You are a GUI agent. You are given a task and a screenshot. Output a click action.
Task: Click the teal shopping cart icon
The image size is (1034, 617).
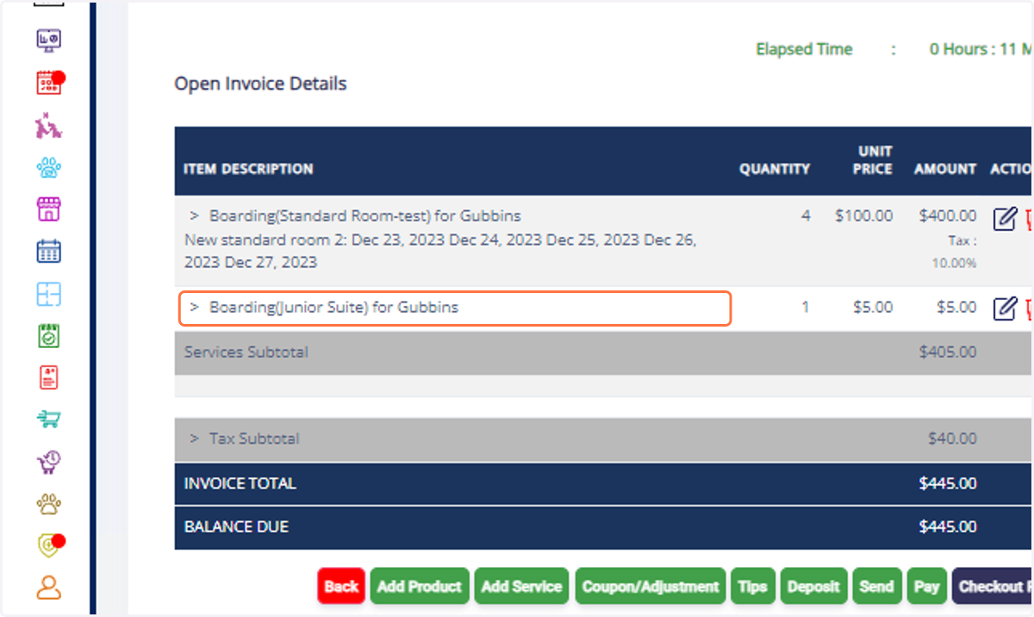pyautogui.click(x=49, y=420)
